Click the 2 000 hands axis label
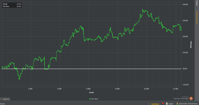 click(30, 89)
